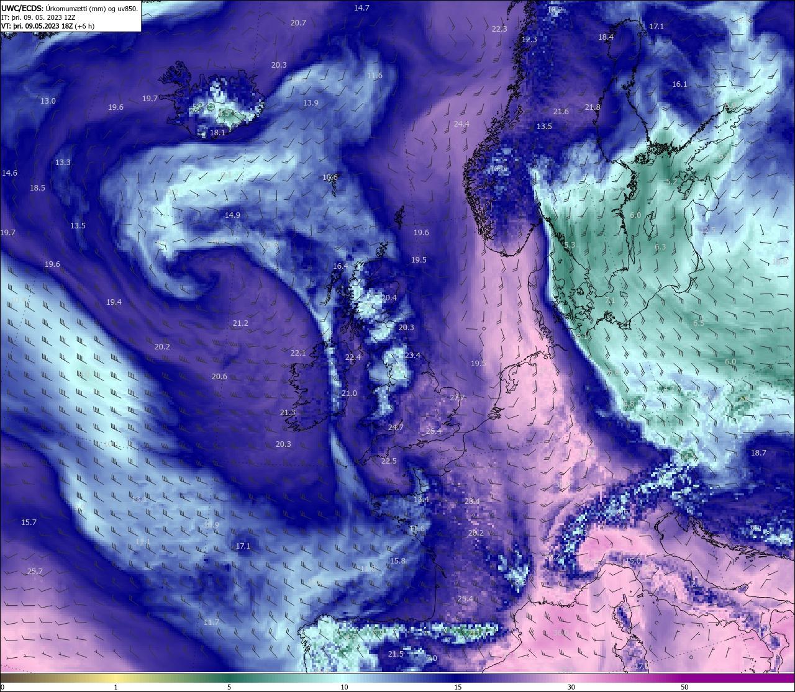Screen dimensions: 795x692
Task: Click the map value '21.2' west of Ireland
Action: [x=240, y=323]
